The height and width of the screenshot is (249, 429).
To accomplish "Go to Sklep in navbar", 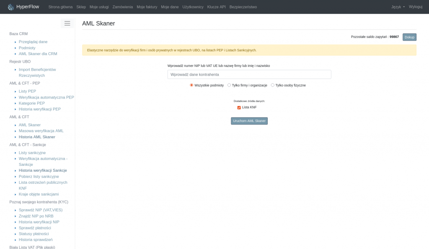I will tap(81, 7).
